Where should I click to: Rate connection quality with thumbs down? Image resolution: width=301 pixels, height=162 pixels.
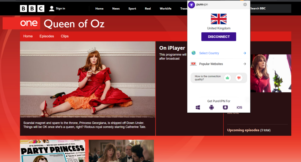tap(239, 78)
